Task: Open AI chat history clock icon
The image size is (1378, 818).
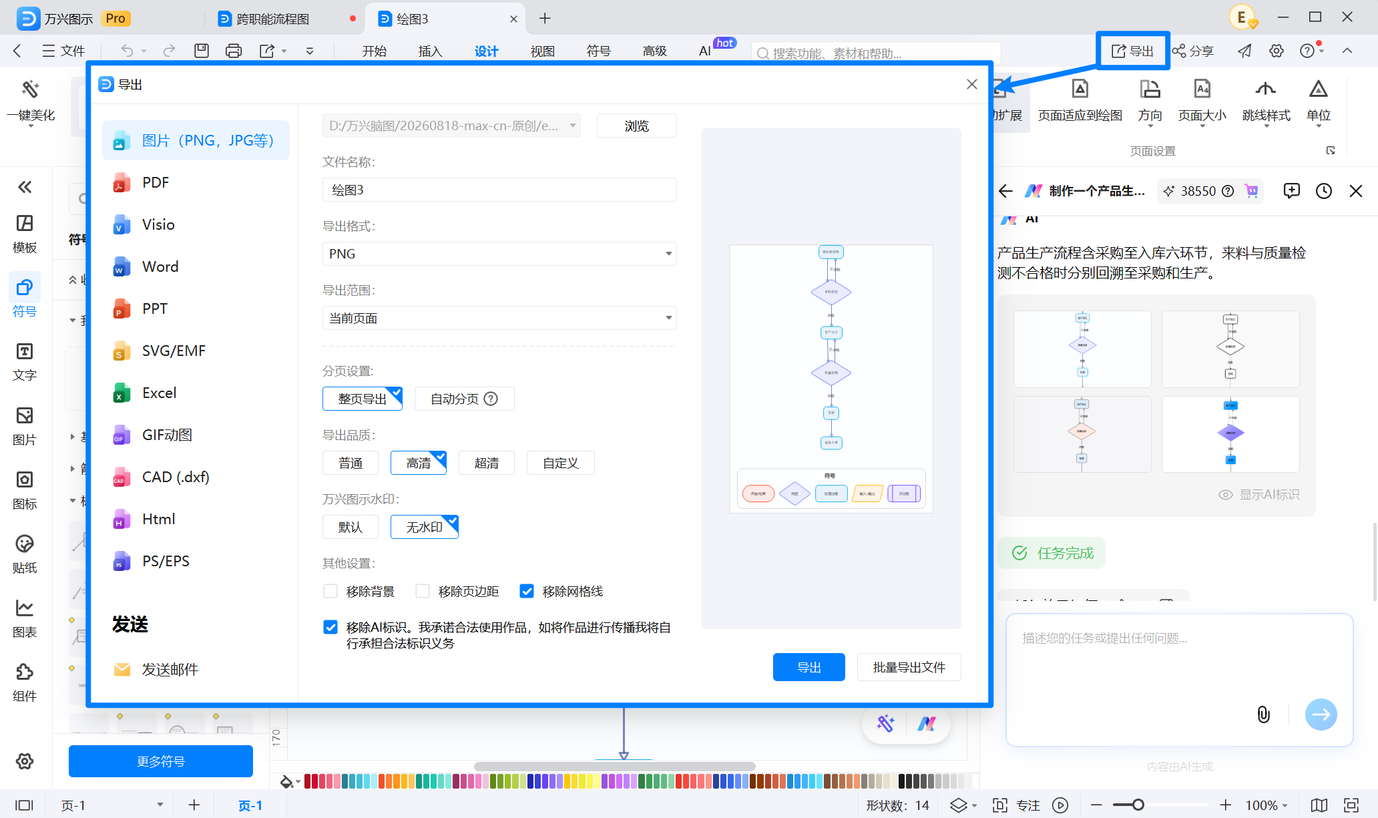Action: coord(1323,191)
